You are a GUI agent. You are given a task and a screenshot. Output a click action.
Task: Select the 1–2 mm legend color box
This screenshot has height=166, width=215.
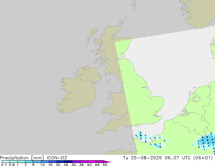(21, 162)
